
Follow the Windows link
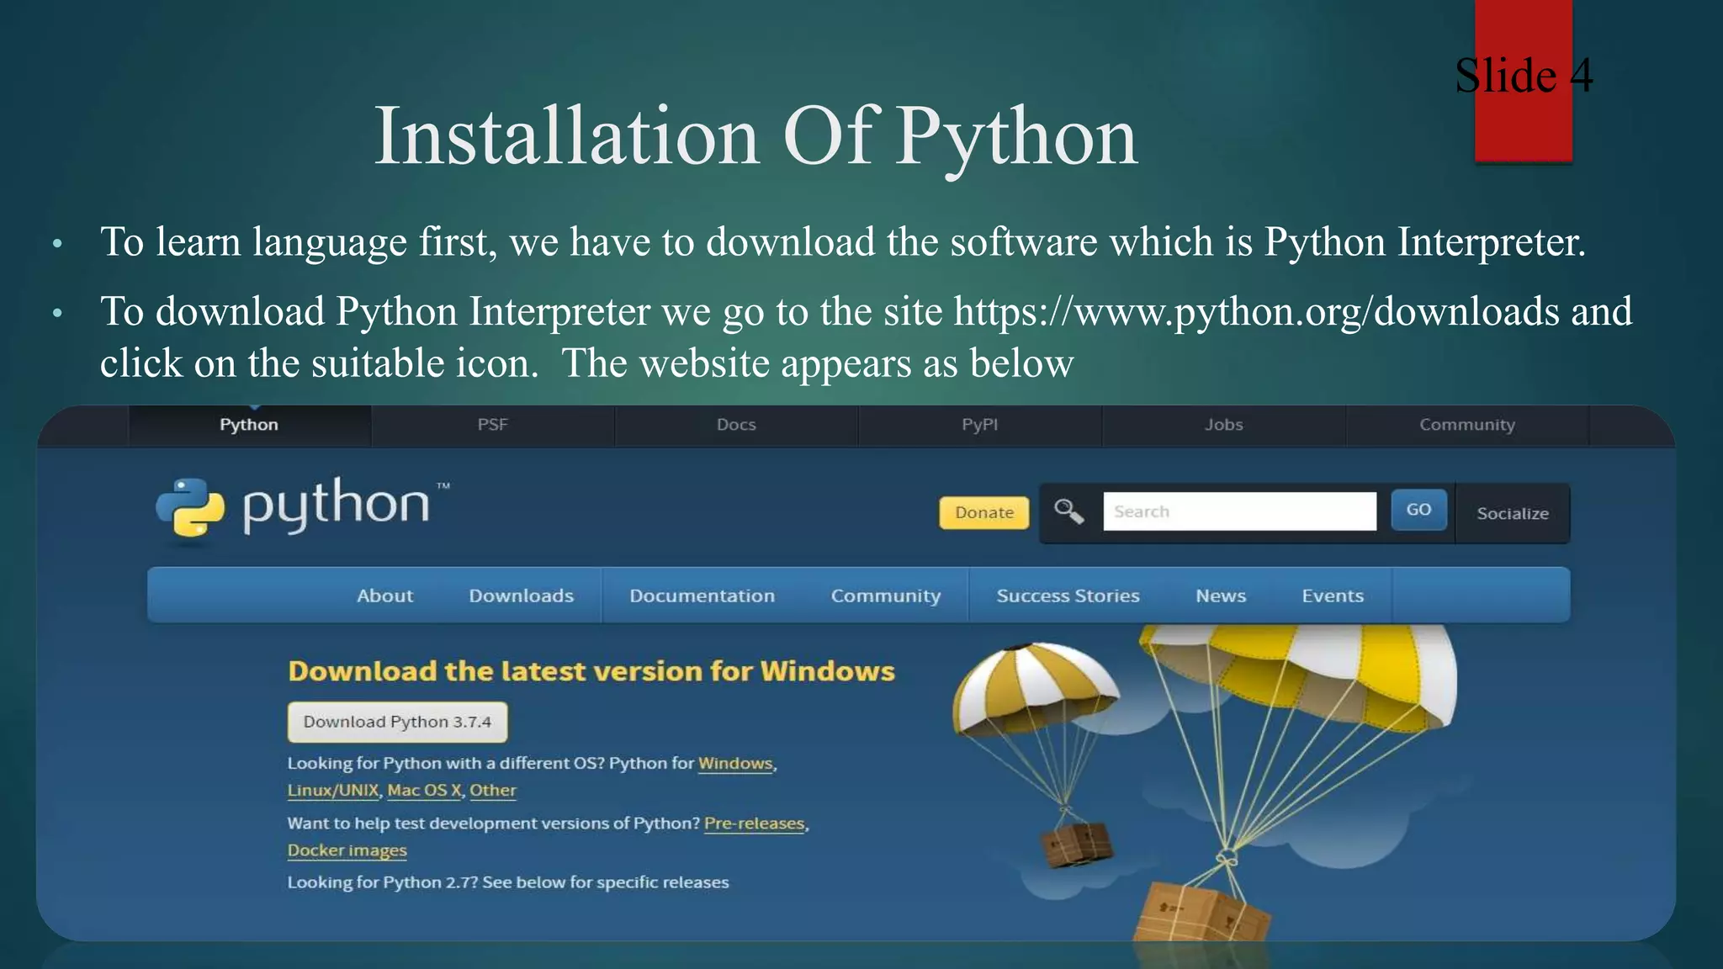pos(735,764)
